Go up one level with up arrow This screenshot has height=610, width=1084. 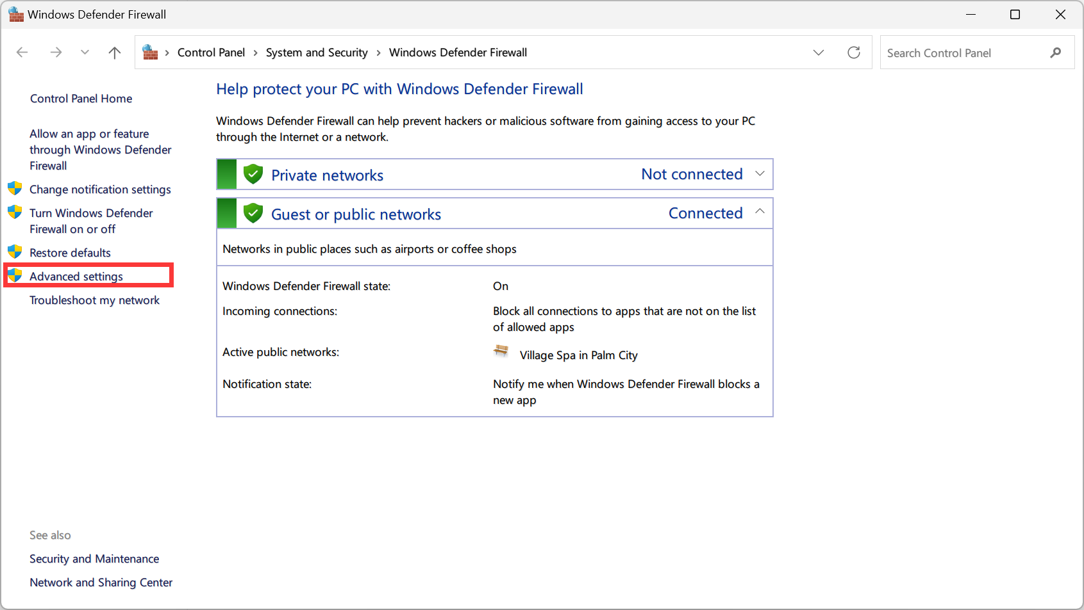[x=115, y=52]
